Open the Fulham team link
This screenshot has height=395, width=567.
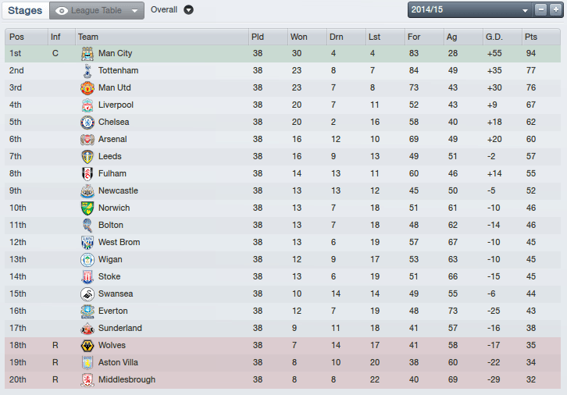point(112,173)
